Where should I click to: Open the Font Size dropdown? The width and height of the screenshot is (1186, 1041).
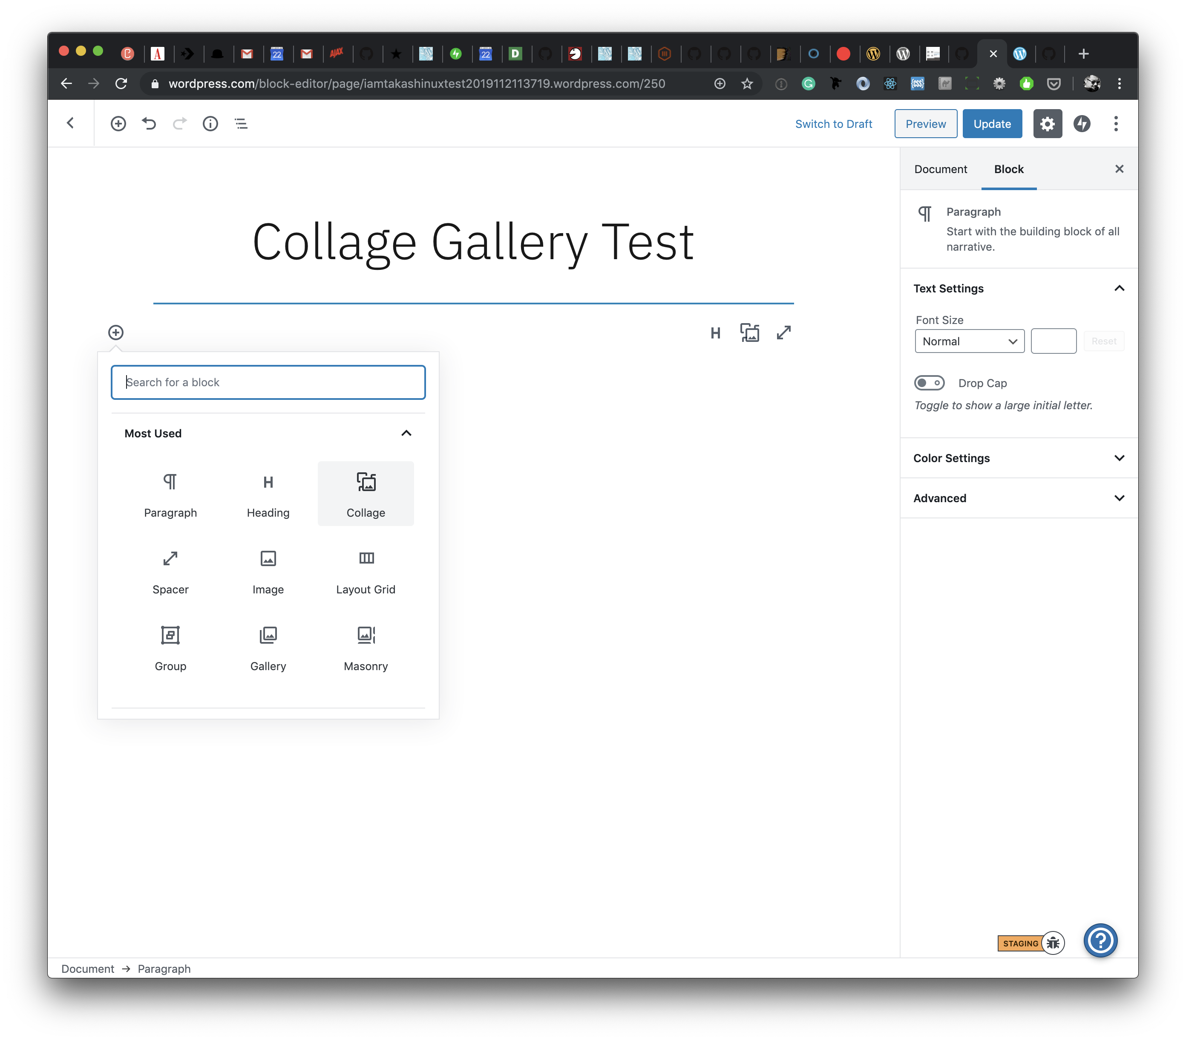click(x=969, y=341)
